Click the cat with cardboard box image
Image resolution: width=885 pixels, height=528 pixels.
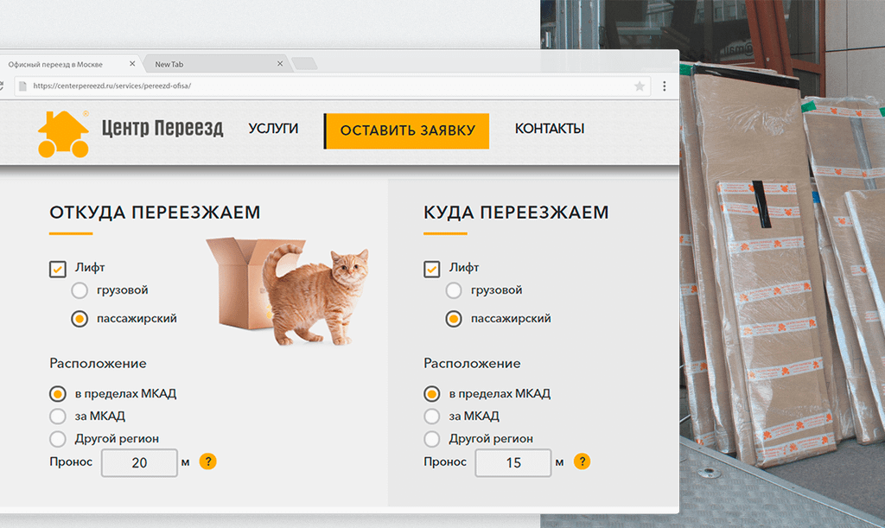click(x=288, y=290)
